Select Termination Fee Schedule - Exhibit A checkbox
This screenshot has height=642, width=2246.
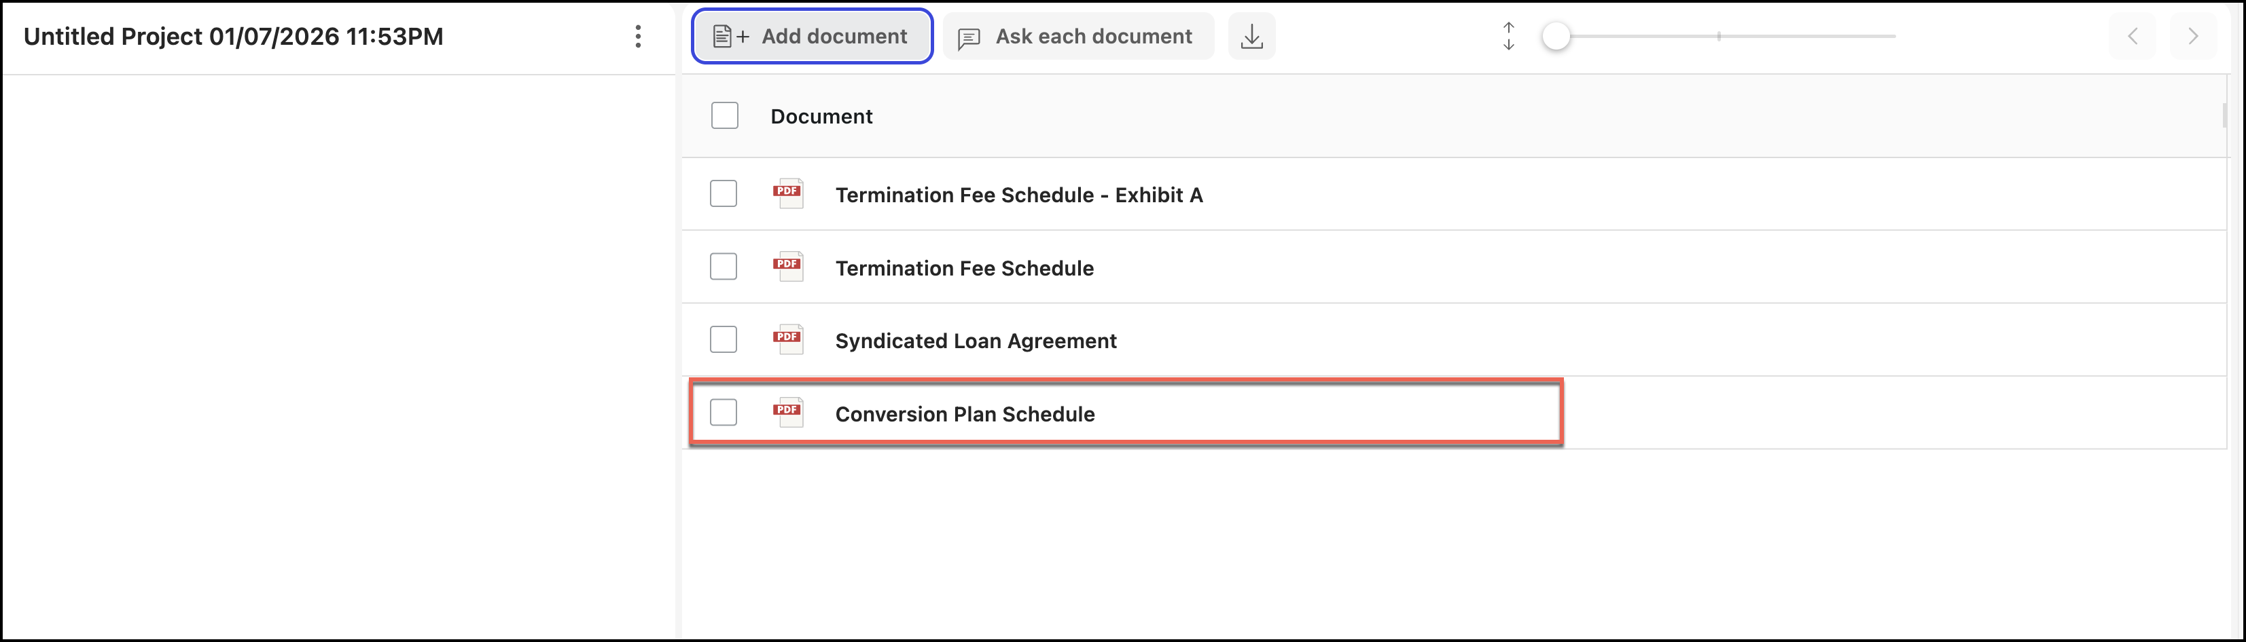[723, 193]
